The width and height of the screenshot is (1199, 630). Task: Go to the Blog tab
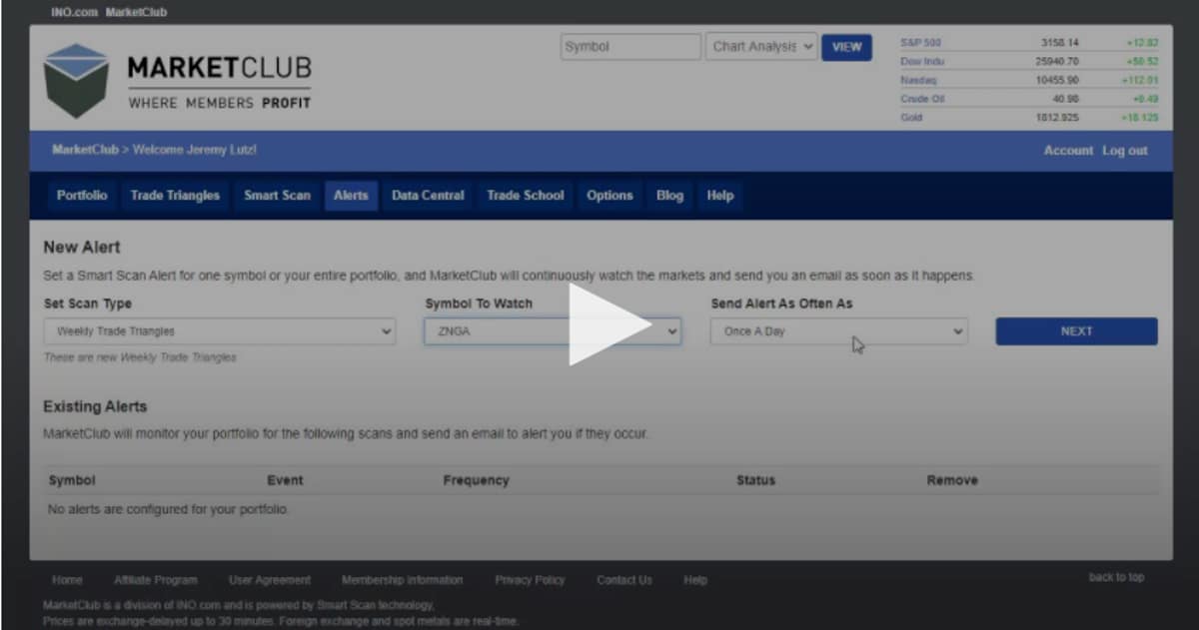coord(669,196)
